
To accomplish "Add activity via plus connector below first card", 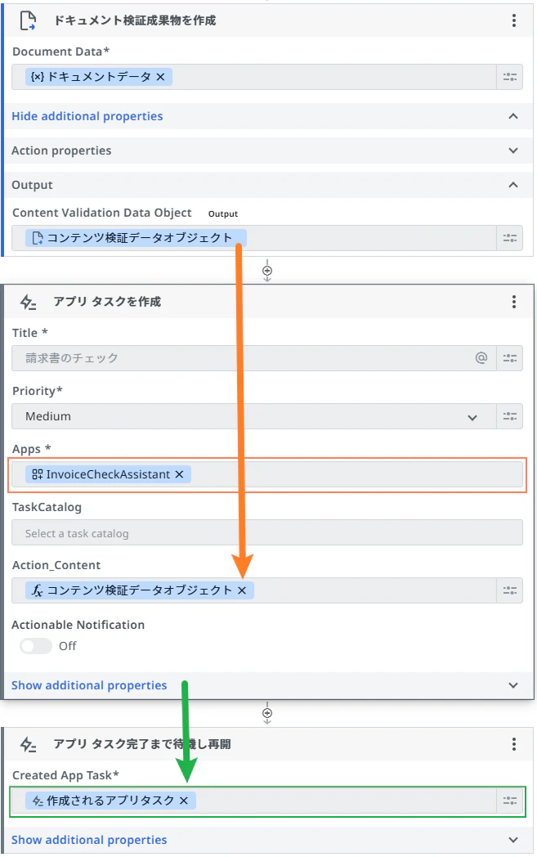I will 267,271.
